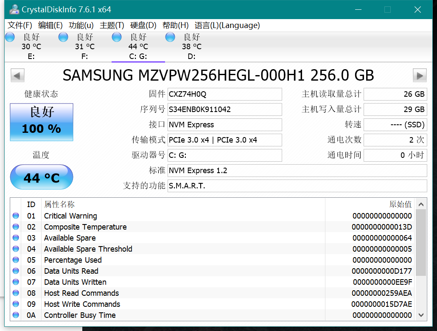Click status dot beside Available Spare, ID 03
This screenshot has width=437, height=331.
click(16, 238)
